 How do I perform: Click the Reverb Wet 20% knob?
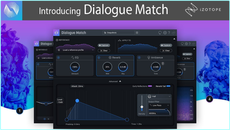click(x=107, y=67)
